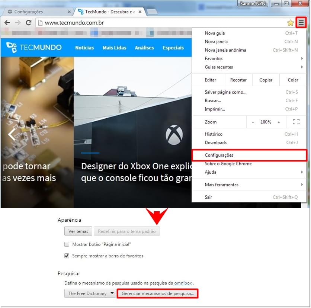The image size is (311, 308).
Task: Click Gerenciar mecanismos de pesquisa button
Action: pyautogui.click(x=157, y=293)
